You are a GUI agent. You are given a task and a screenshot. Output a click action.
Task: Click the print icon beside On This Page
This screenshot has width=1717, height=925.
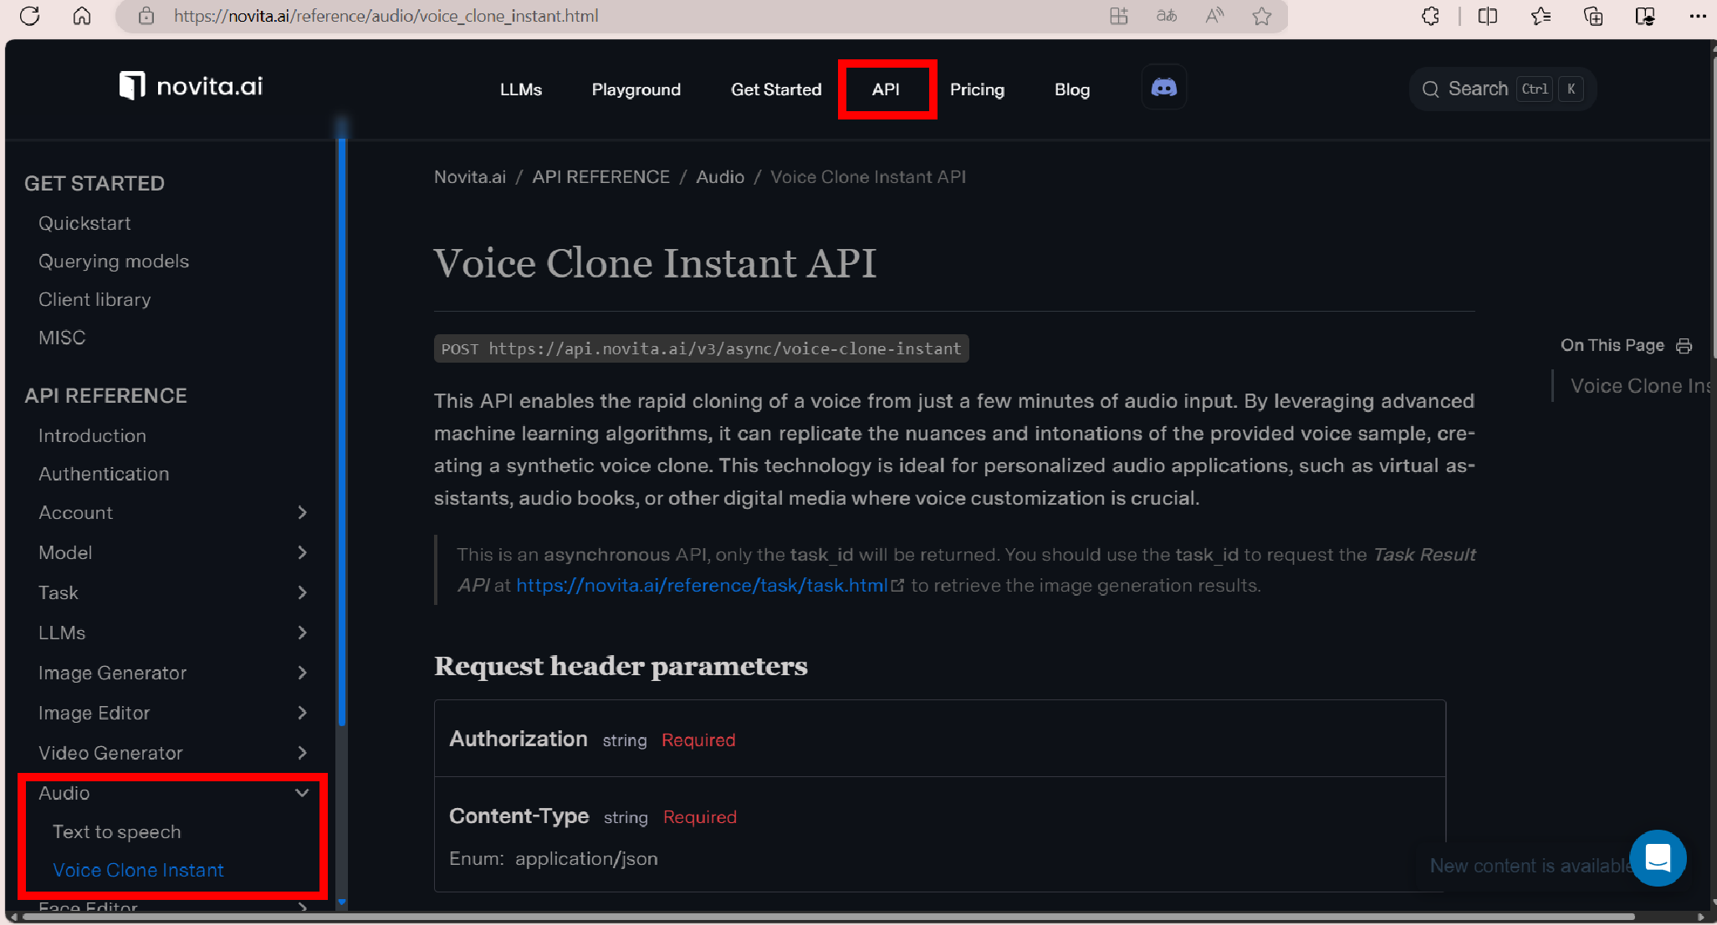point(1684,346)
